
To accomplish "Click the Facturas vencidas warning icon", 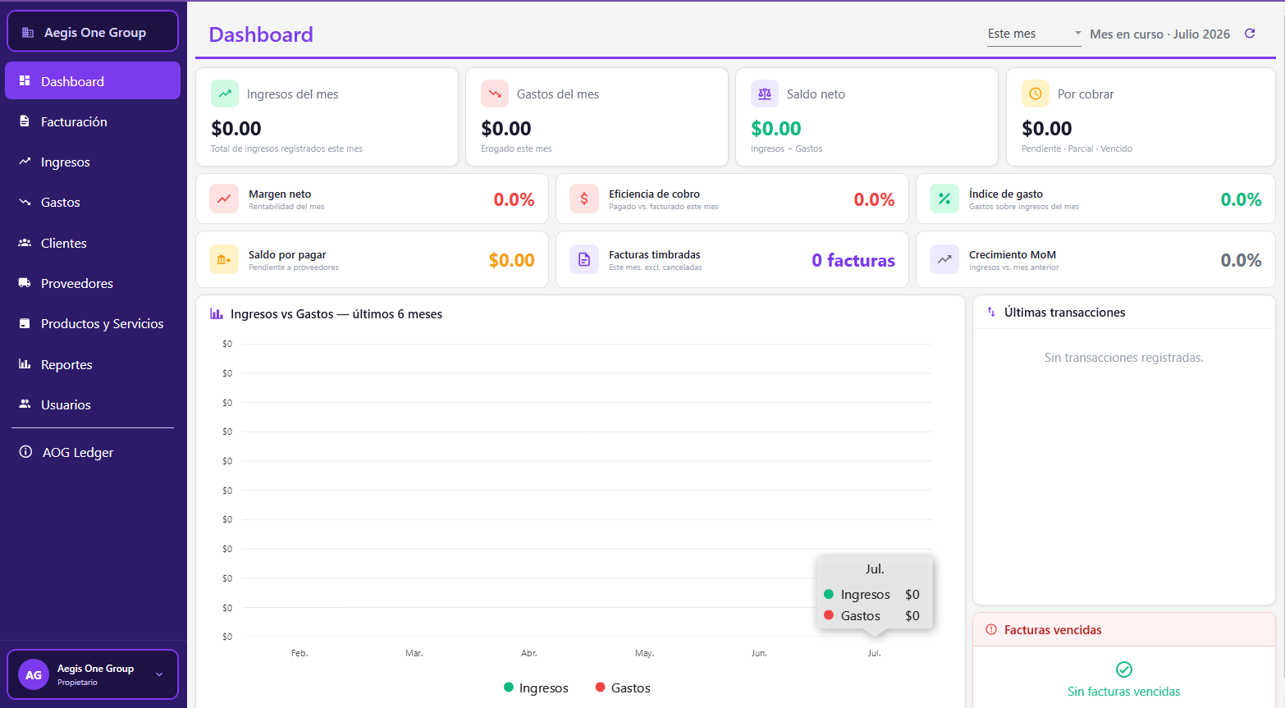I will (x=991, y=629).
